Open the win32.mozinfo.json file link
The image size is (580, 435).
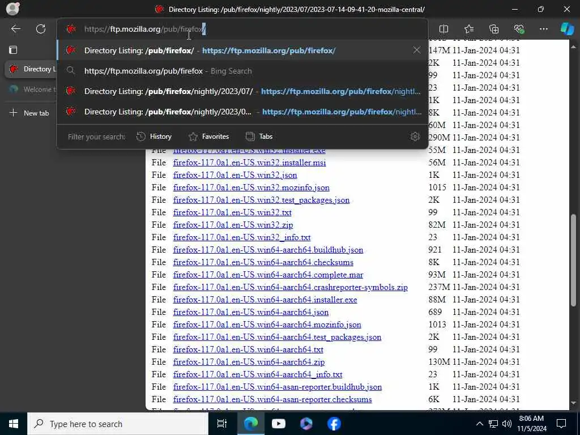pyautogui.click(x=251, y=187)
